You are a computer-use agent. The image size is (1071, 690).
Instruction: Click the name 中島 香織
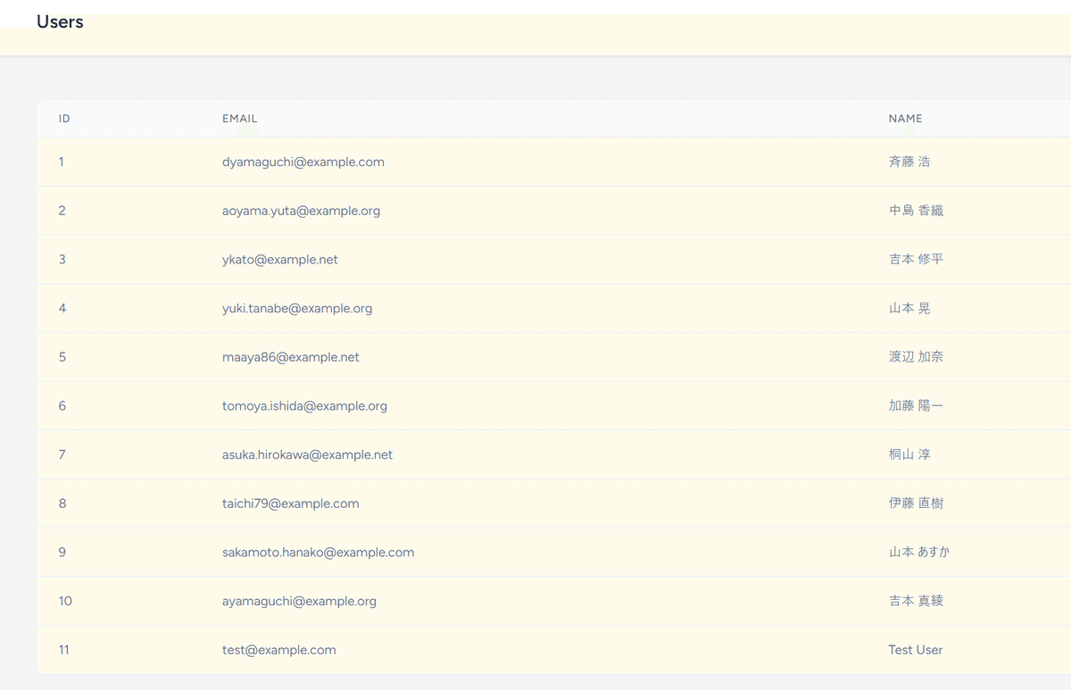(x=916, y=211)
